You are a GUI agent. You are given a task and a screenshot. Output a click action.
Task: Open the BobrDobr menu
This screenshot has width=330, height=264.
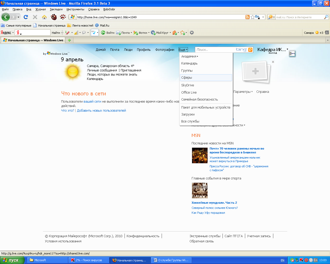click(109, 9)
